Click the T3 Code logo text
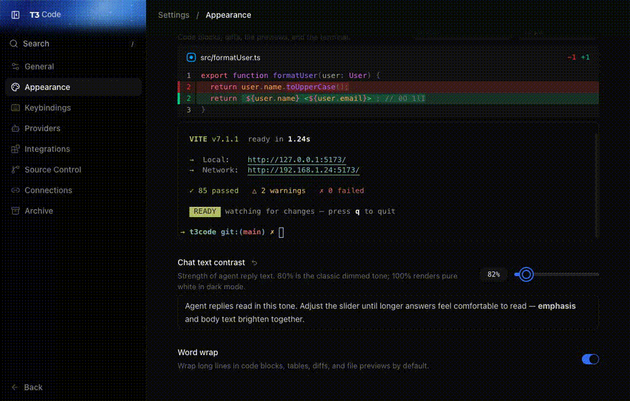This screenshot has height=401, width=630. click(x=45, y=14)
